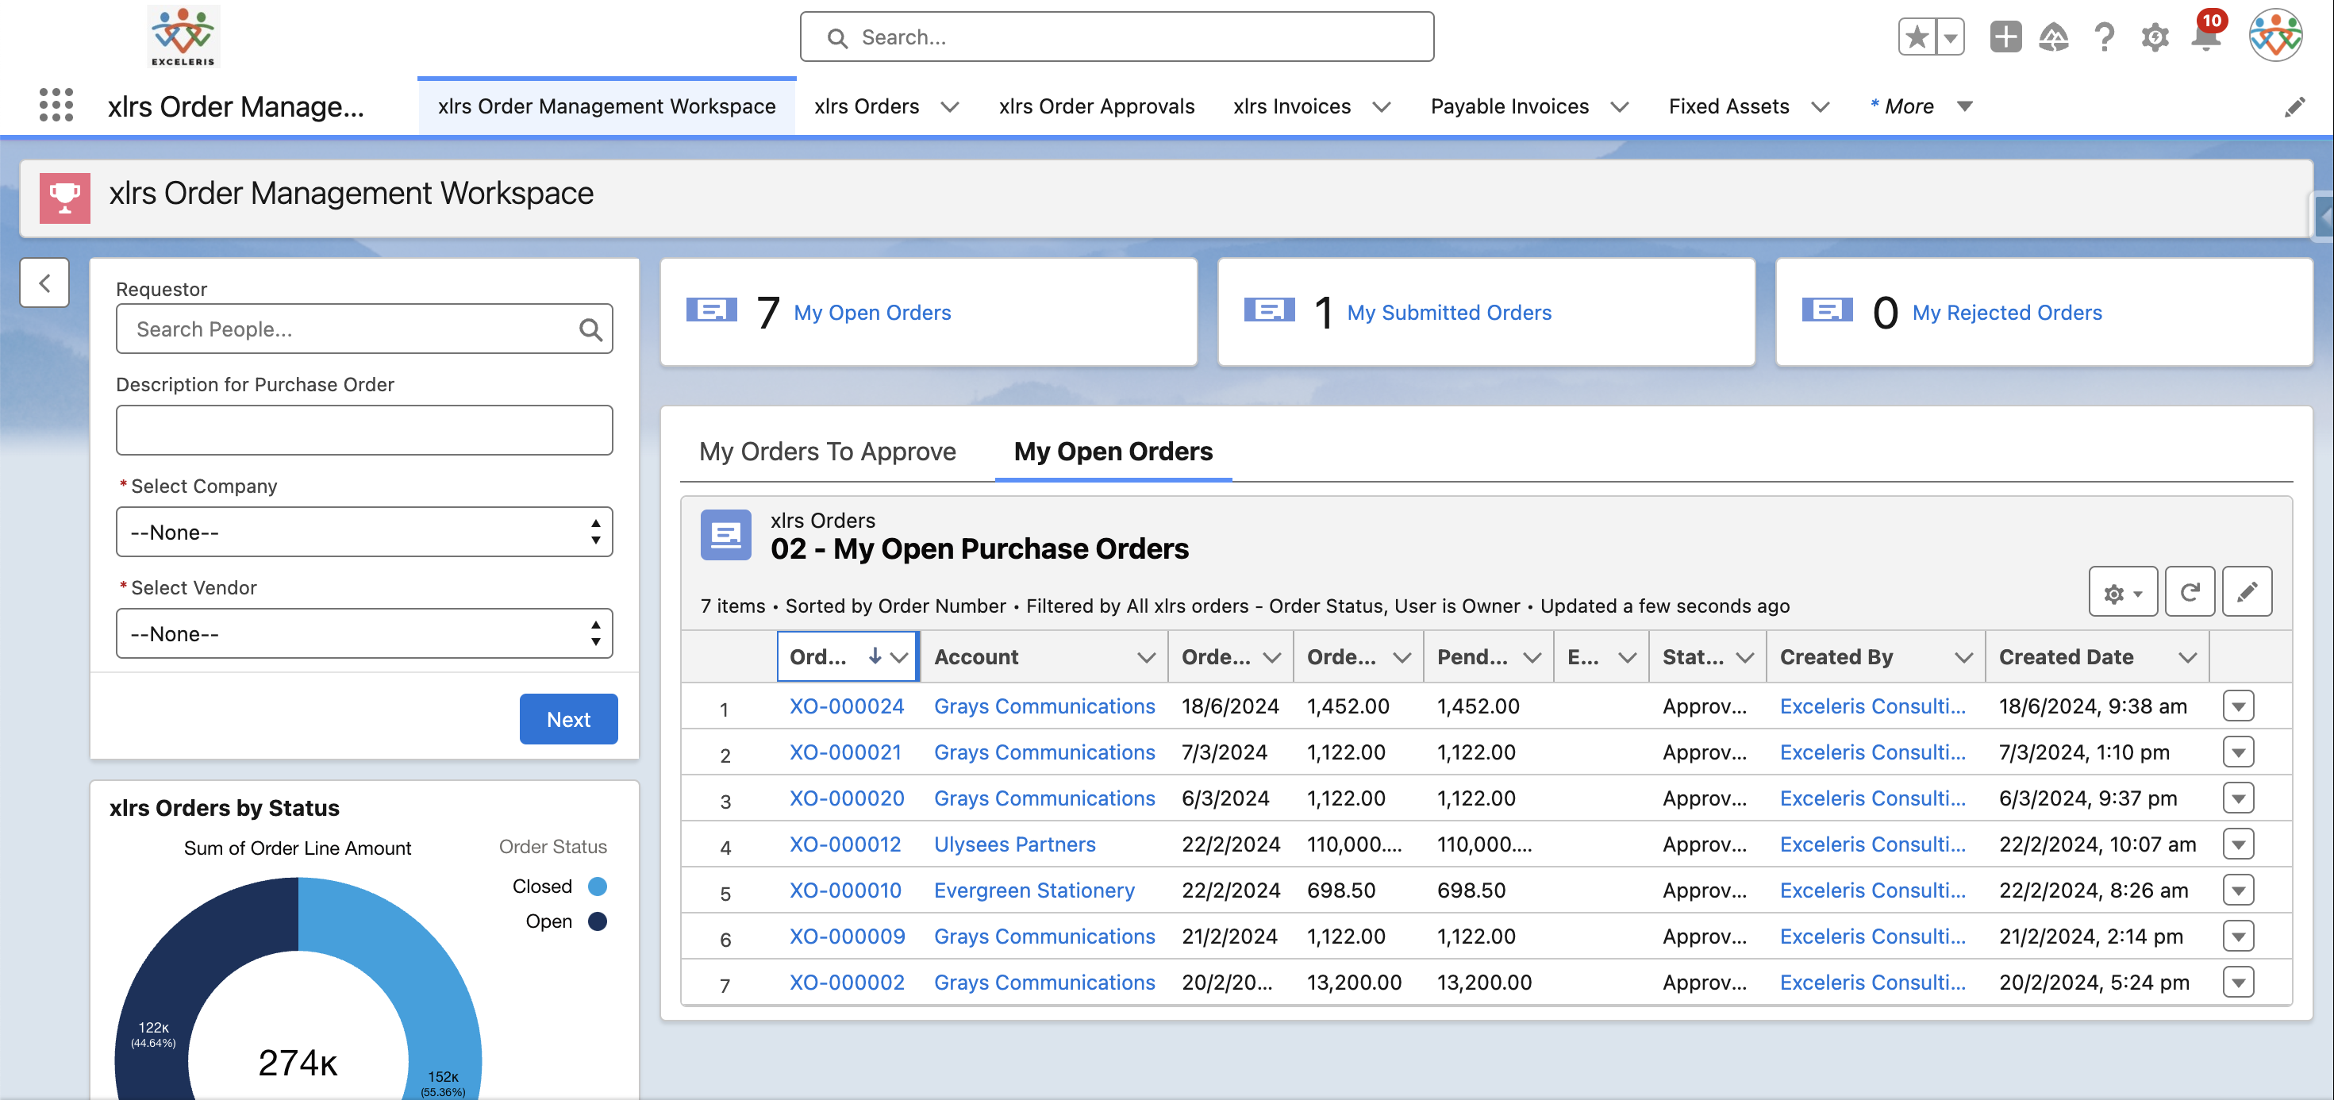The height and width of the screenshot is (1100, 2334).
Task: Expand the list view controls gear menu
Action: (x=2122, y=593)
